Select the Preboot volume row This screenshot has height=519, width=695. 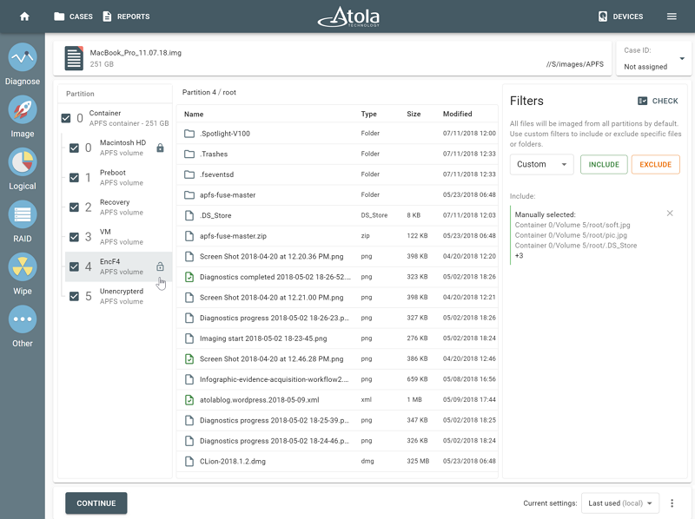pyautogui.click(x=118, y=178)
